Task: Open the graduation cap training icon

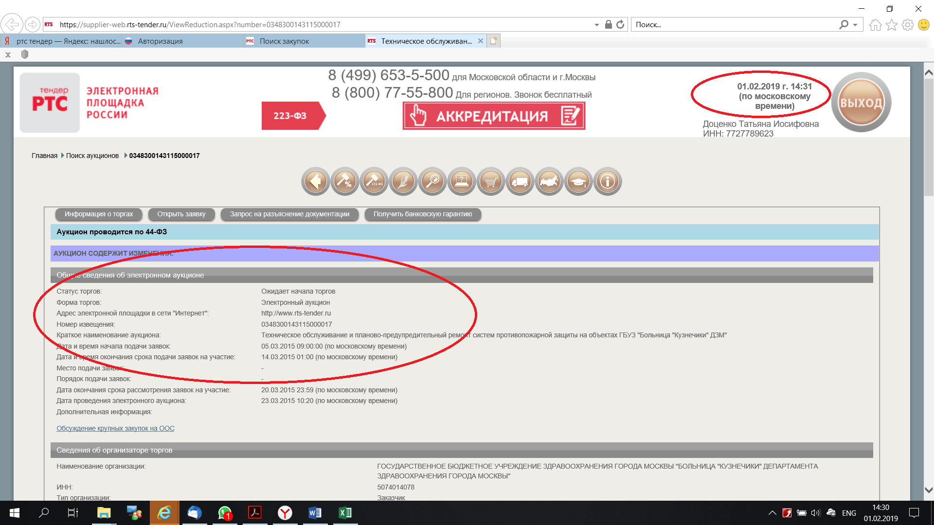Action: 578,182
